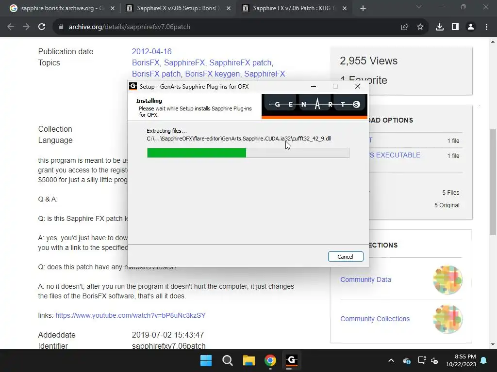Screen dimensions: 497x372
Task: Switch to the sapphire boris fx Google tab
Action: pyautogui.click(x=62, y=9)
